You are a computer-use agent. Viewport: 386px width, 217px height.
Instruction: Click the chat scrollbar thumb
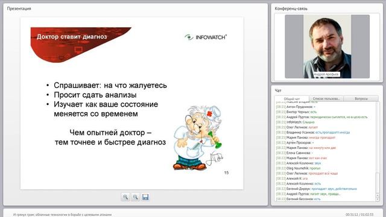[x=378, y=183]
